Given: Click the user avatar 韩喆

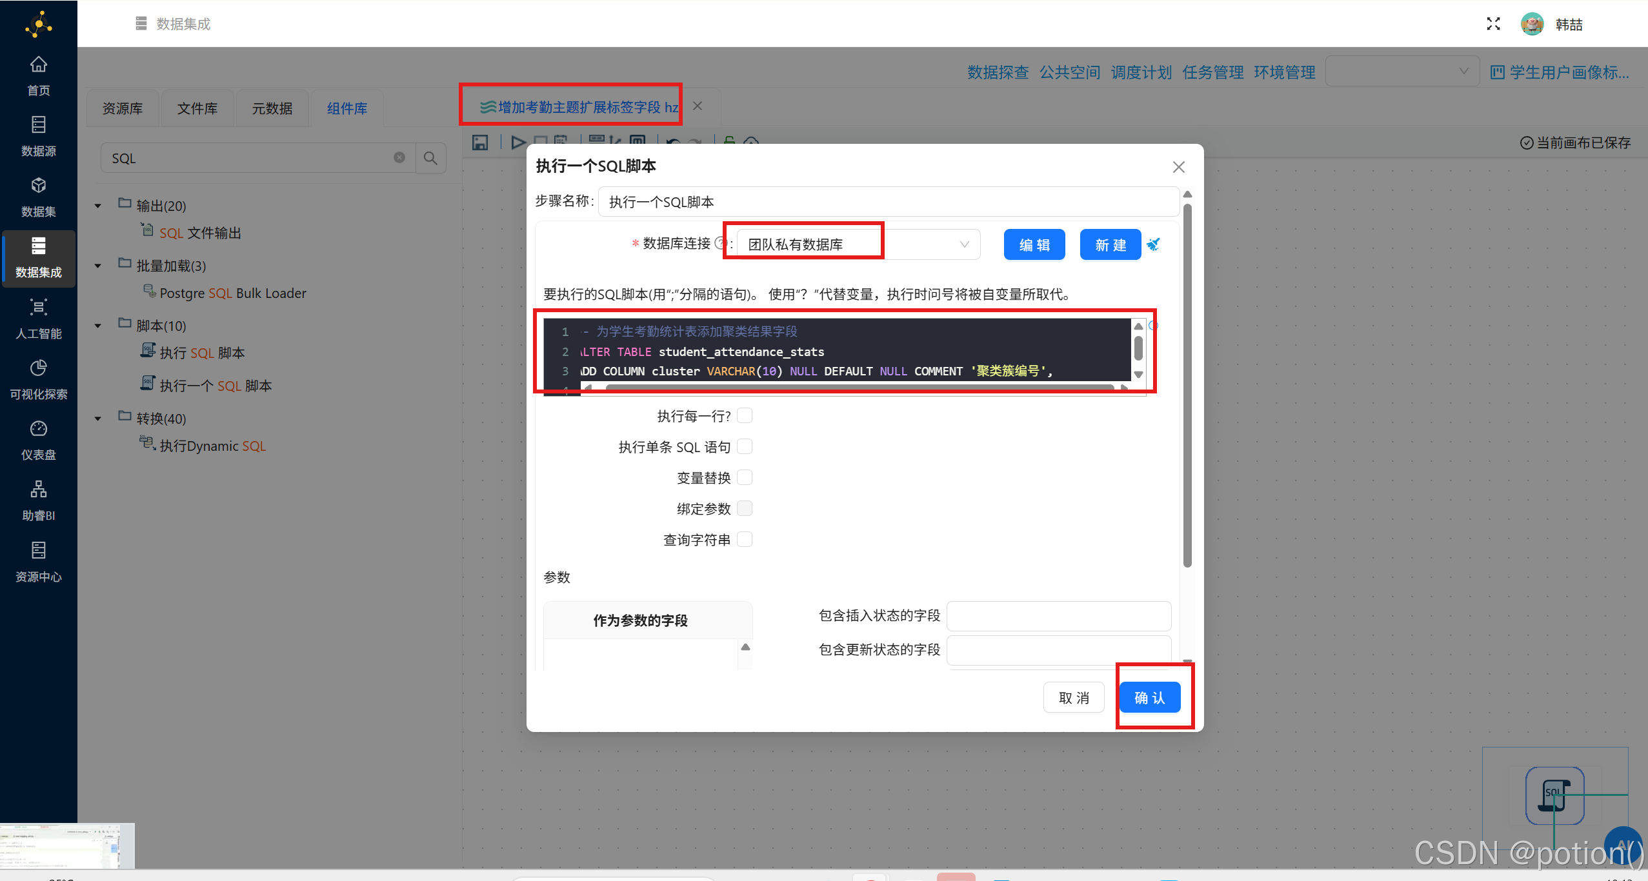Looking at the screenshot, I should point(1532,24).
